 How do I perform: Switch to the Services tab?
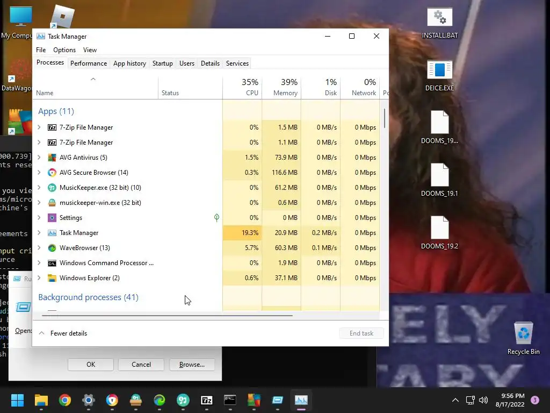pos(237,63)
